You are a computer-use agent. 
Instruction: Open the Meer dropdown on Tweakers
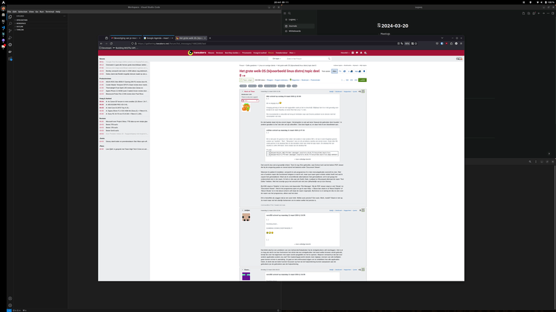292,53
